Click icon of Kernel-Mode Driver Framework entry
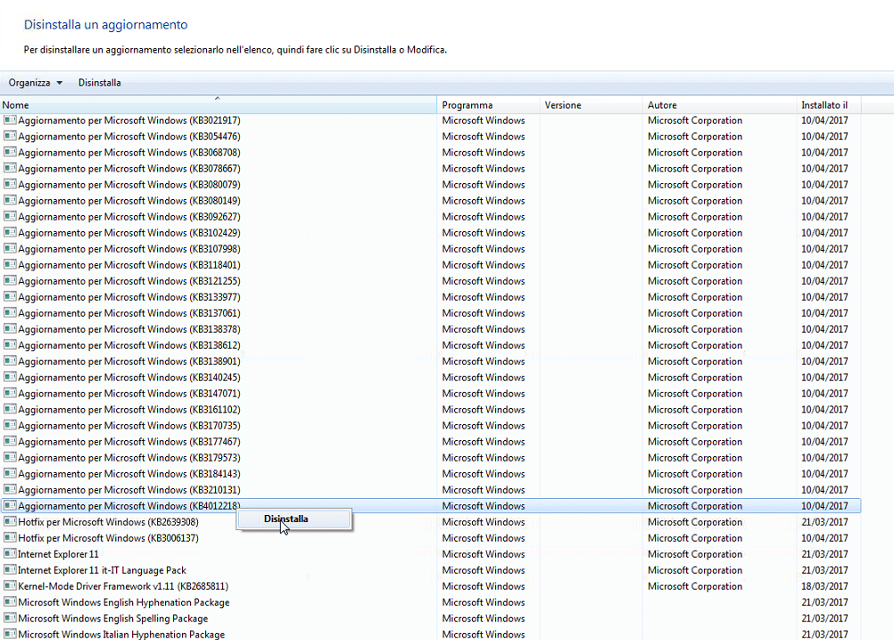894x640 pixels. tap(10, 586)
